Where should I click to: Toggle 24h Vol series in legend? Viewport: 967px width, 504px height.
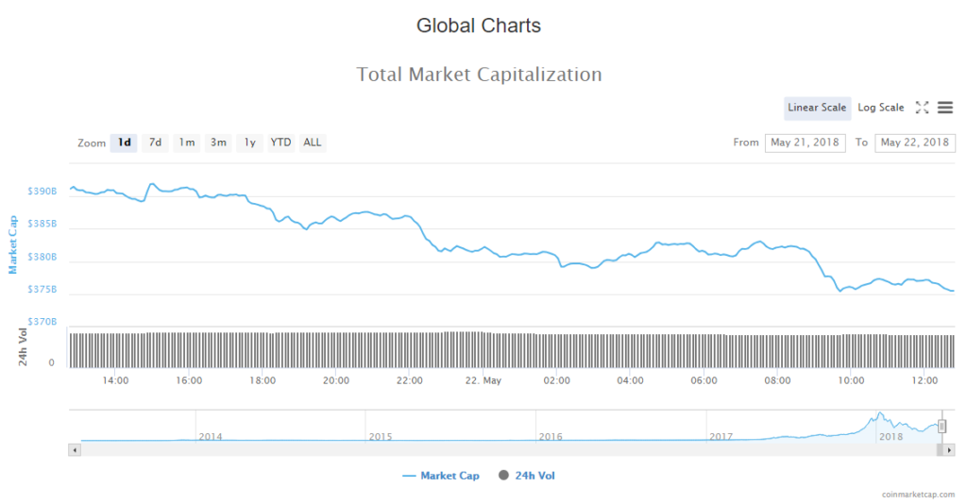click(x=527, y=476)
